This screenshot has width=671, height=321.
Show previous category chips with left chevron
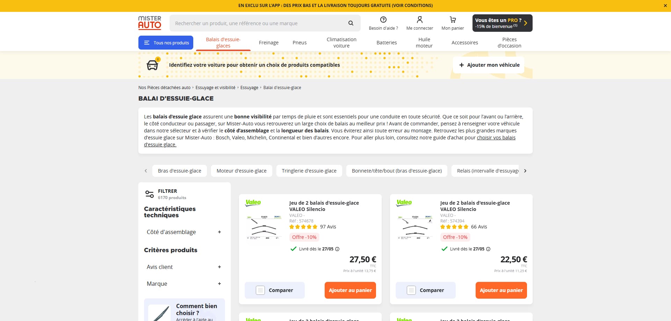pyautogui.click(x=146, y=171)
